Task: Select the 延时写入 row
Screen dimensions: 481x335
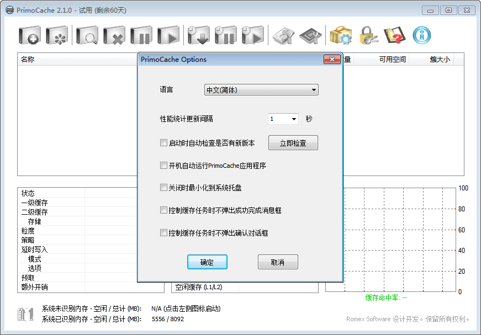Action: tap(77, 249)
